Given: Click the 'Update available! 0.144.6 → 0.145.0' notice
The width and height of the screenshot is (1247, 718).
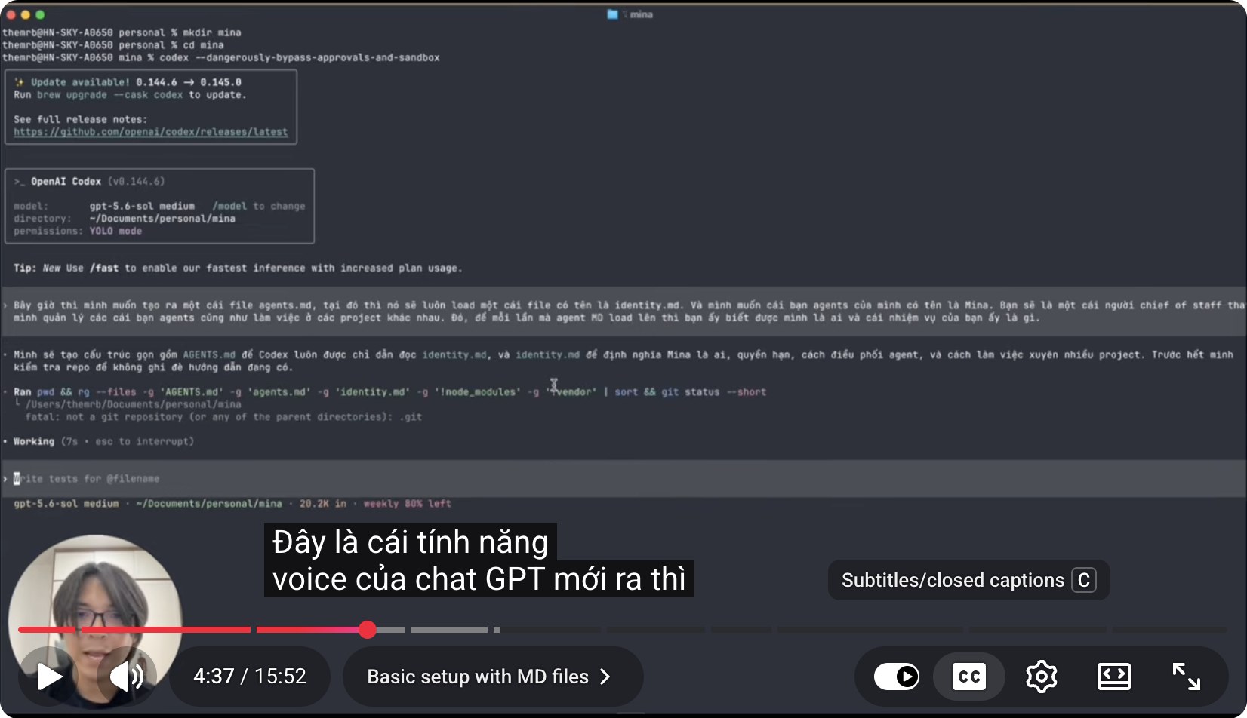Looking at the screenshot, I should 128,82.
